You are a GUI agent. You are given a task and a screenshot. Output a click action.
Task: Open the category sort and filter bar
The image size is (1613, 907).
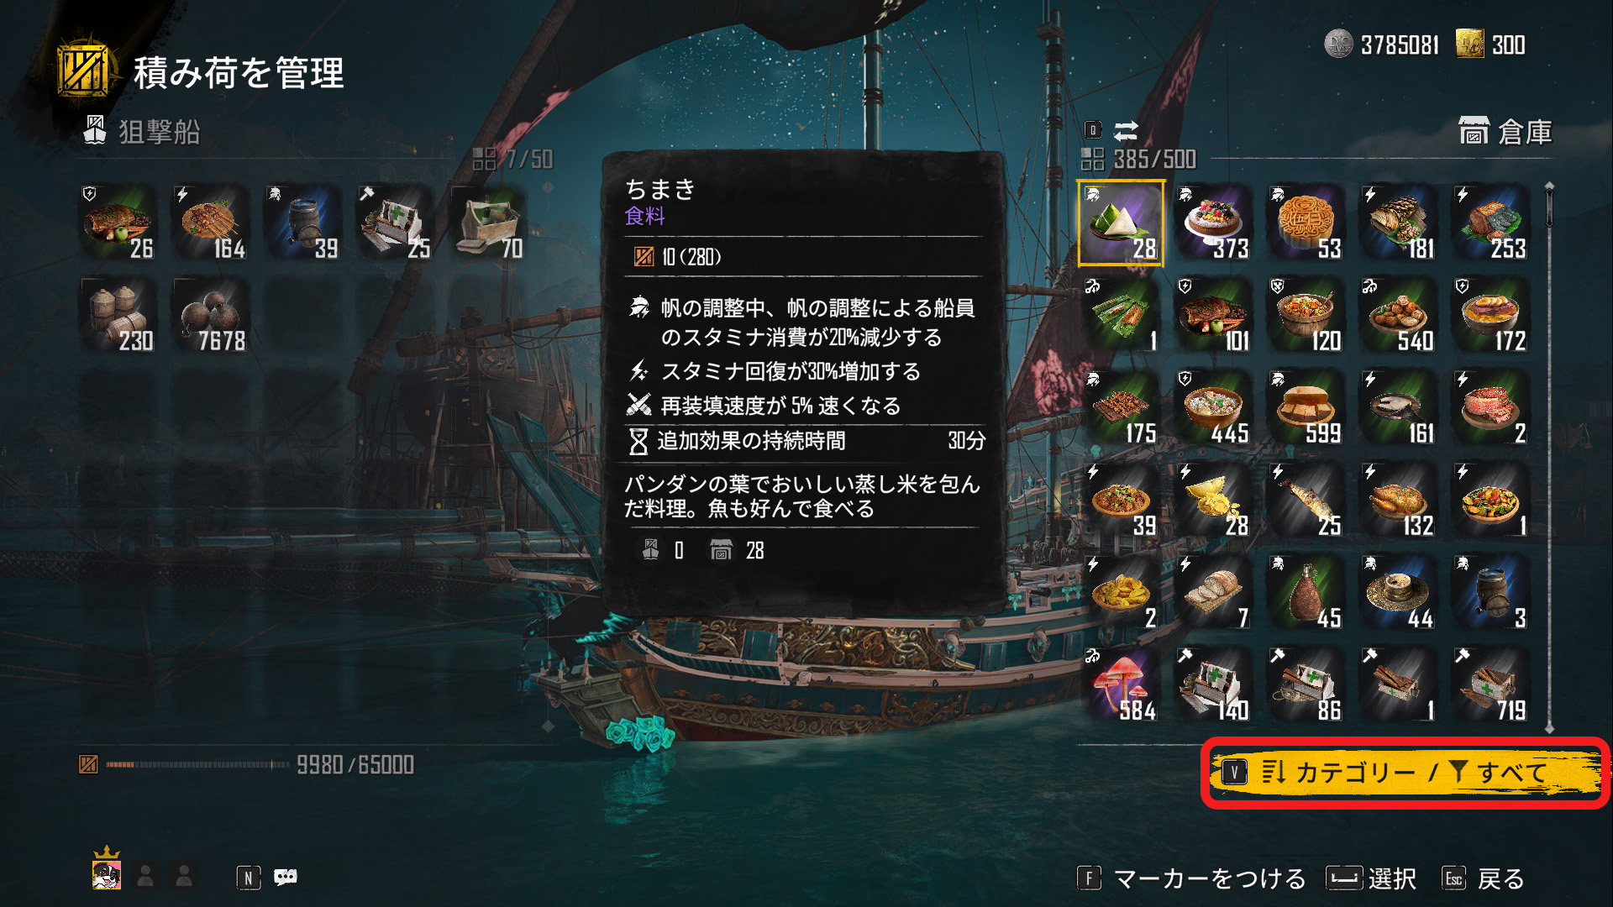pos(1403,773)
